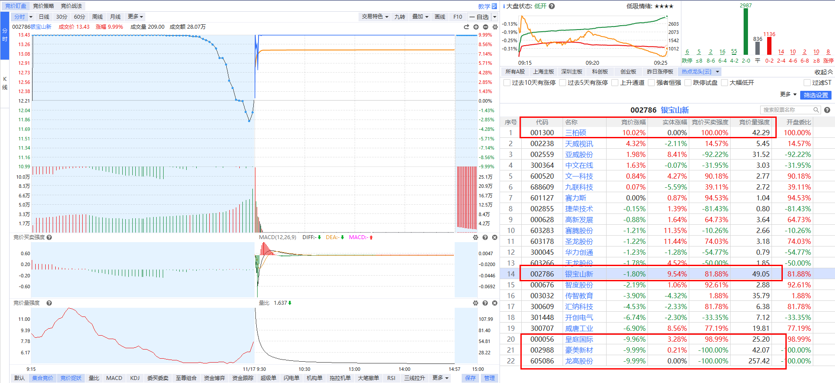Sort table by 竞价量强度 column header
Image resolution: width=835 pixels, height=383 pixels.
point(755,122)
